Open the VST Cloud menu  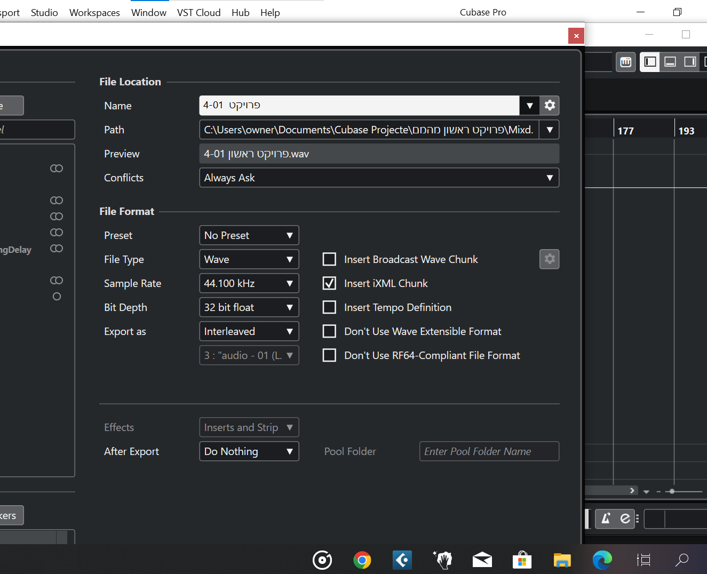point(199,12)
